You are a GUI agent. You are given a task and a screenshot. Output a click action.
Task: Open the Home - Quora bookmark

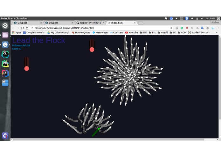pos(81,32)
